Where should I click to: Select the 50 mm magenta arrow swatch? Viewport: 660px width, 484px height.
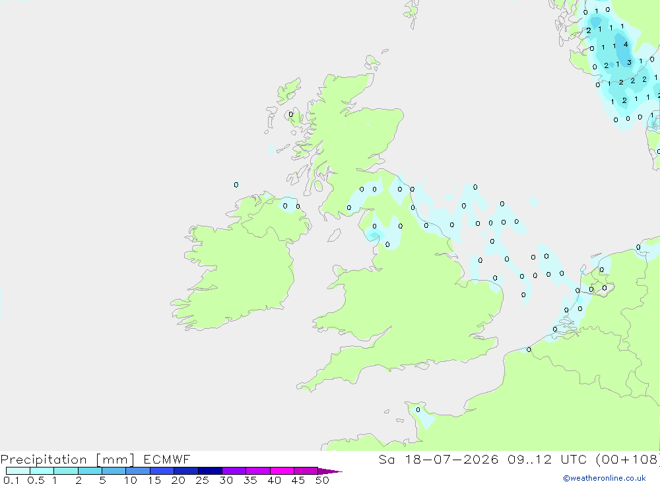[329, 471]
